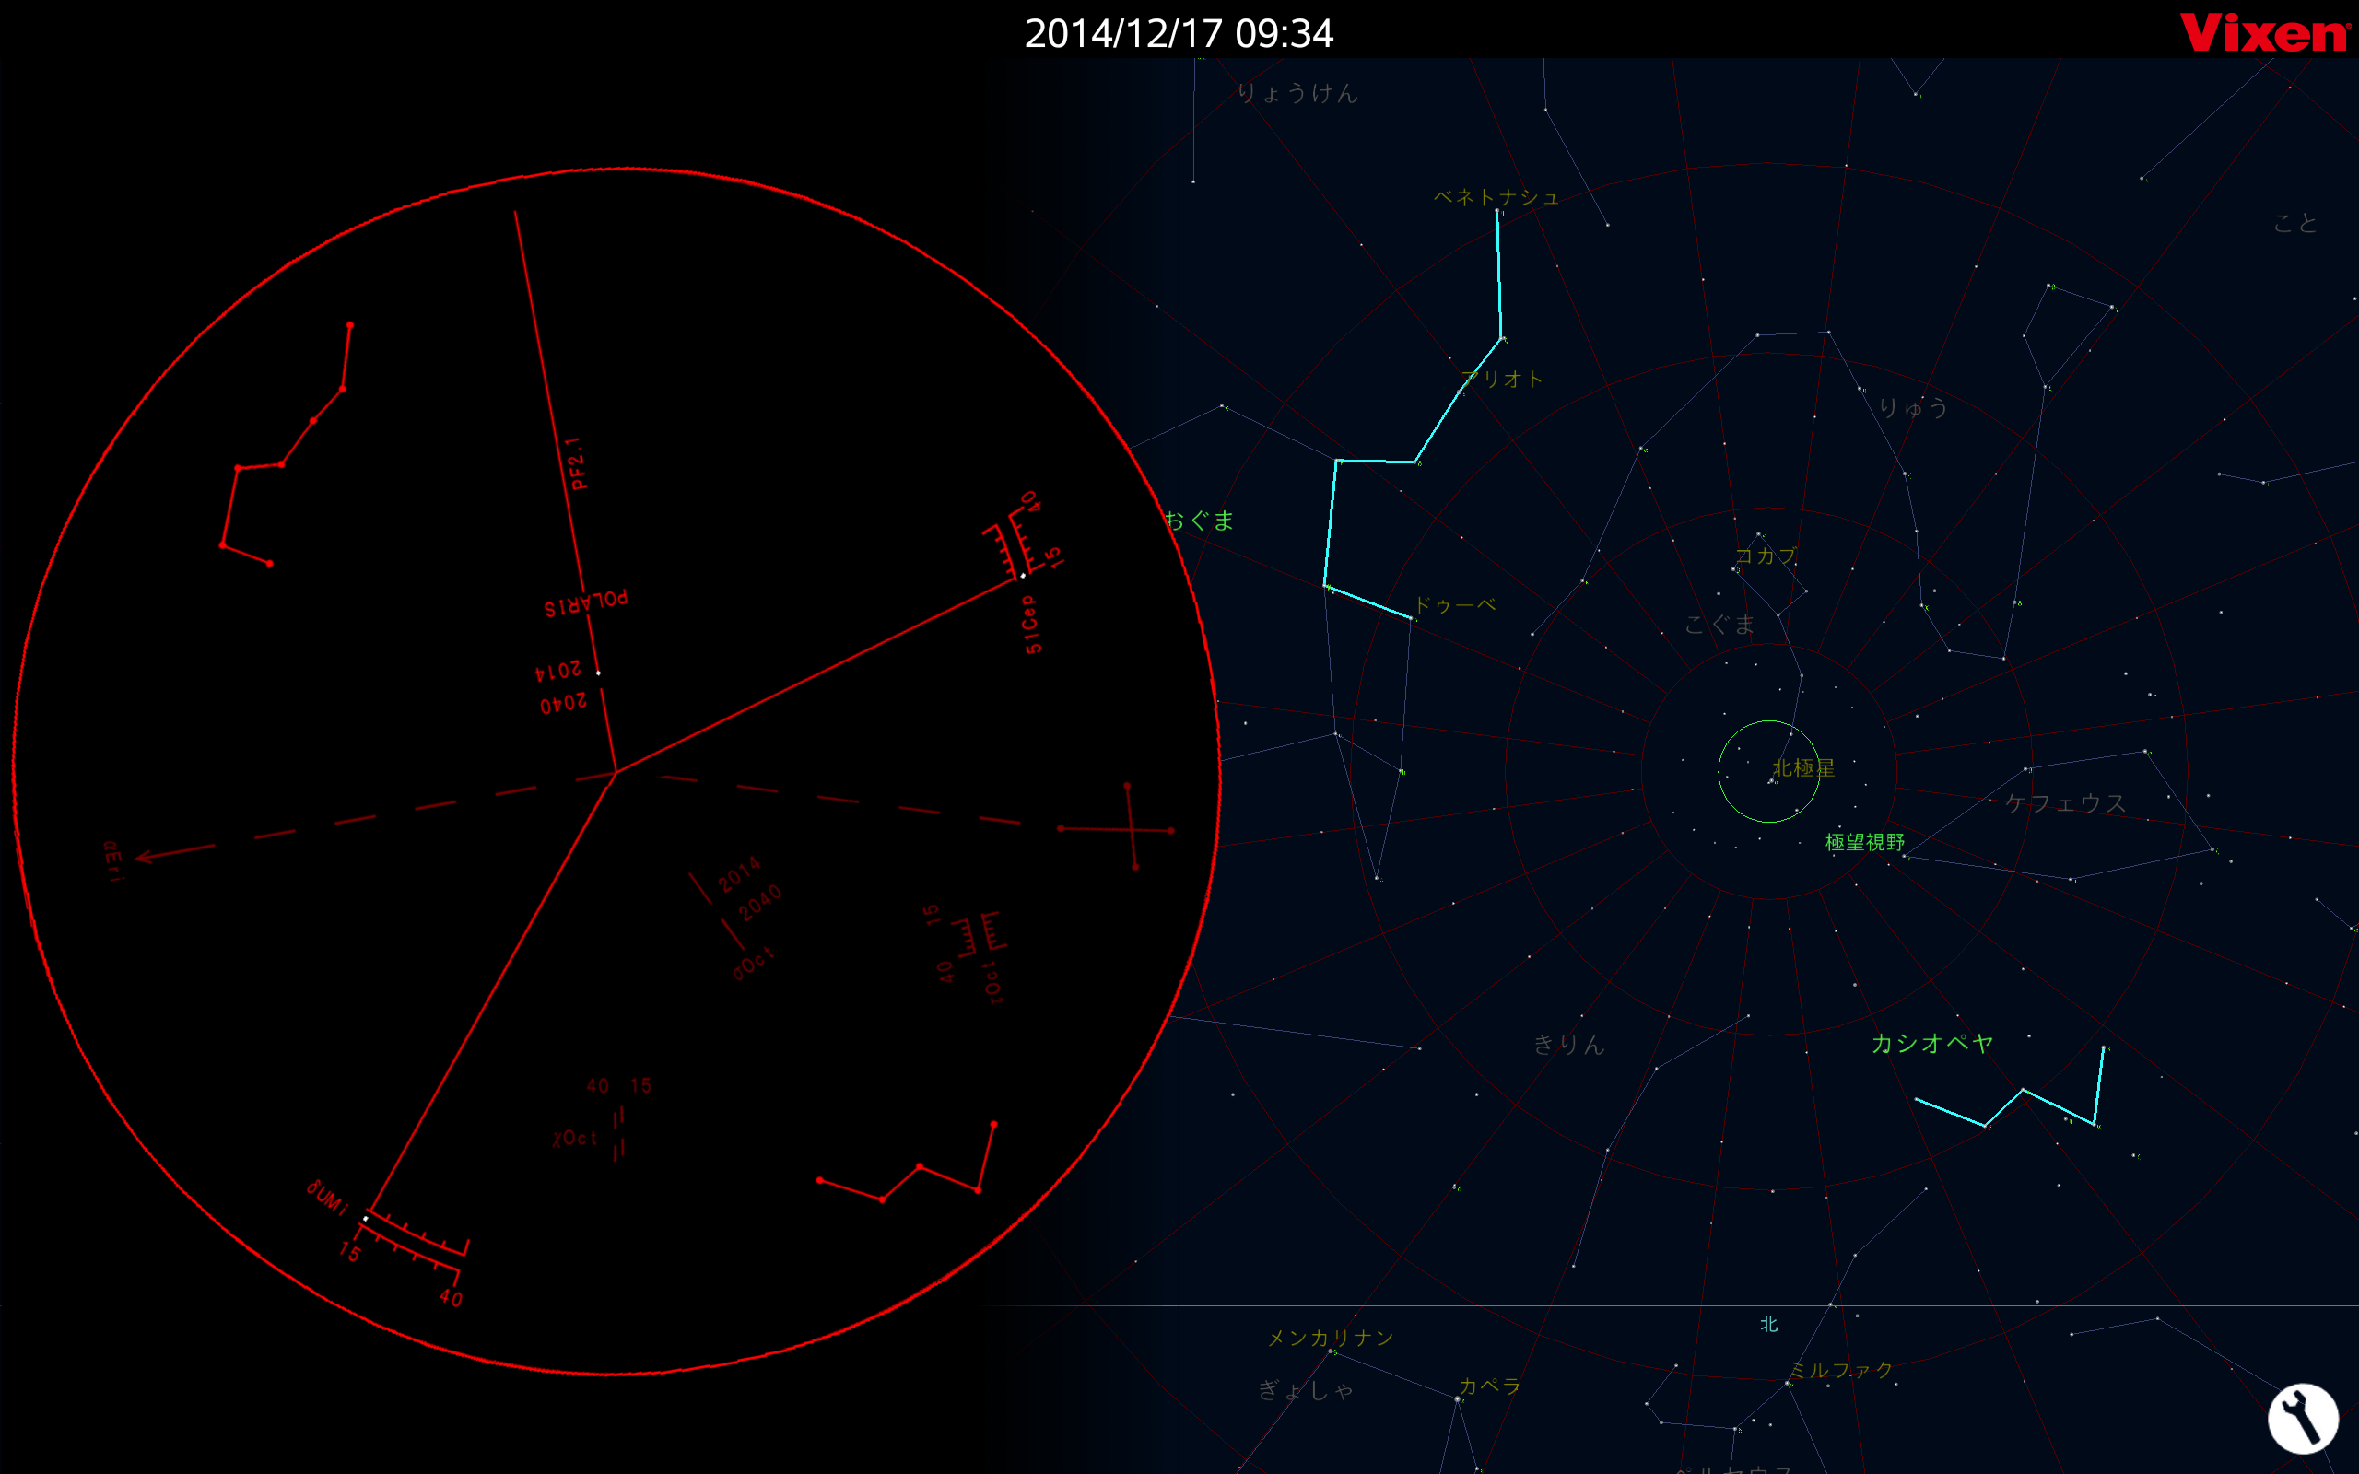Select the 北極星 label in the star map
The width and height of the screenshot is (2359, 1474).
coord(1803,768)
